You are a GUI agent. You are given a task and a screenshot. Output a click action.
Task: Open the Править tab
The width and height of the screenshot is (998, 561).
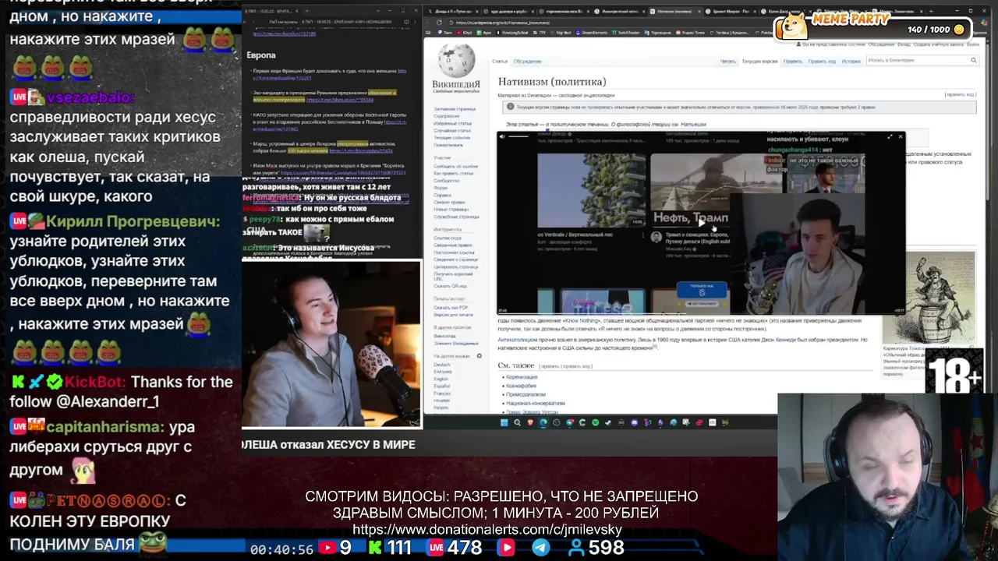coord(792,61)
